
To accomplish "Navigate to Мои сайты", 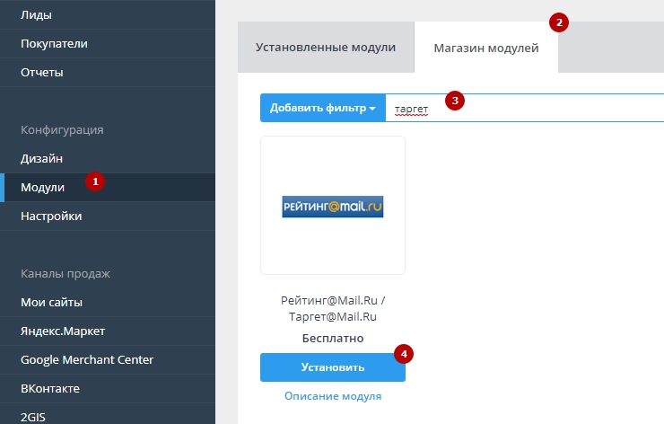I will [x=51, y=302].
